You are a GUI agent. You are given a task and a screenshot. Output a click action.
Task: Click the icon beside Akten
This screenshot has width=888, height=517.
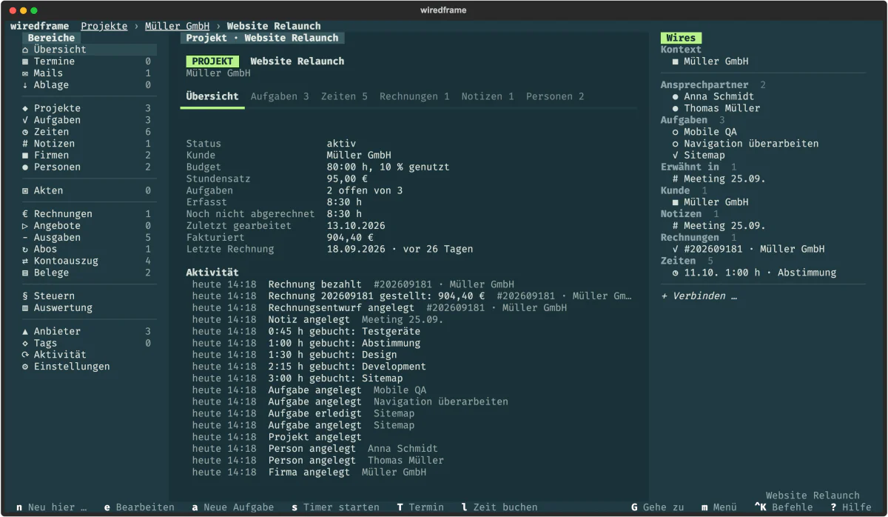coord(25,190)
